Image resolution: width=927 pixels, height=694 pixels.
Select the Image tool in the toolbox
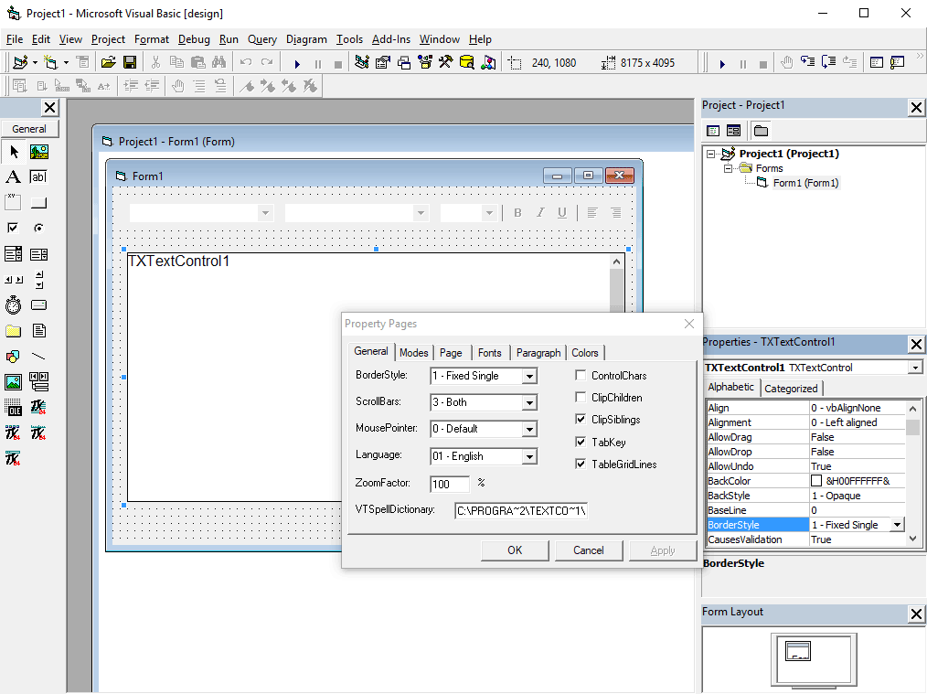click(14, 382)
